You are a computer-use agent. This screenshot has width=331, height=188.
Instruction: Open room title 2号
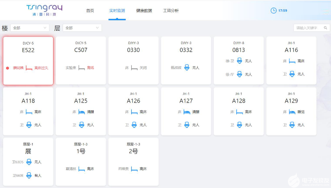click(133, 151)
